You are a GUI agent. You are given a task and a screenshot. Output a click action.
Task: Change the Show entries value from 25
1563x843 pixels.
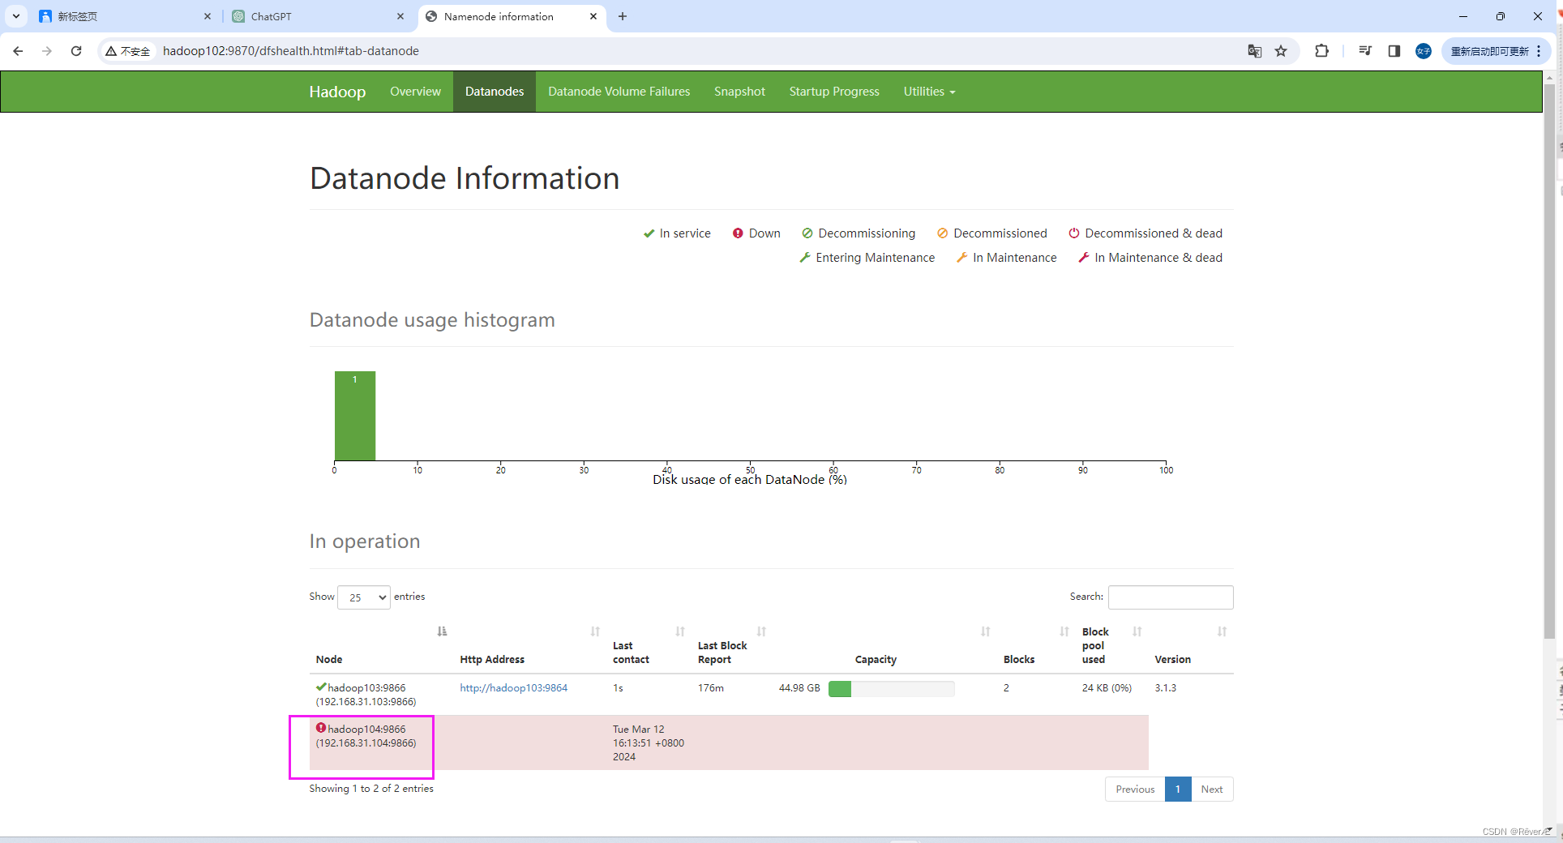click(x=363, y=597)
